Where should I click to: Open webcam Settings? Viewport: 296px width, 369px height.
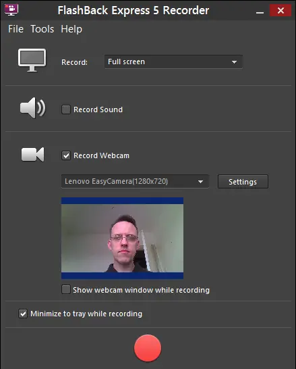click(243, 181)
